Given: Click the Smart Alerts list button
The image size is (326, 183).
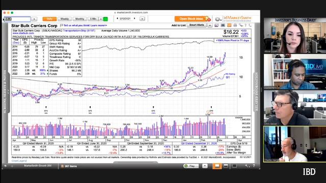Looking at the screenshot, I should click(197, 25).
